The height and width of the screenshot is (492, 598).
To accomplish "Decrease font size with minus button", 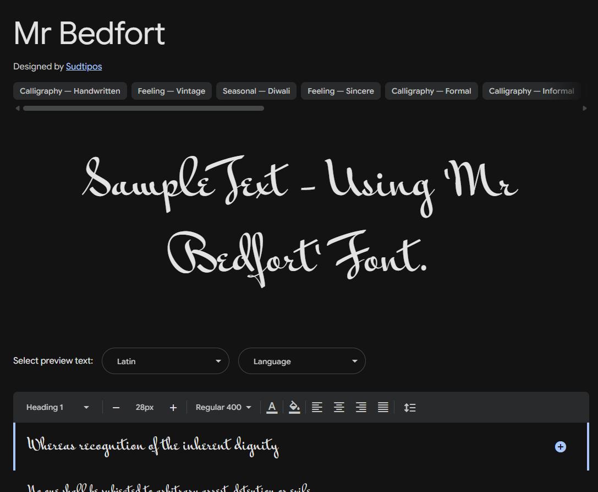I will [116, 408].
